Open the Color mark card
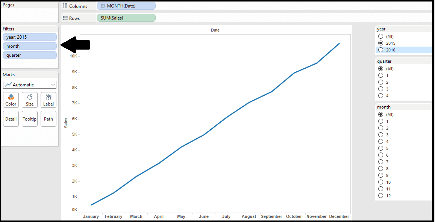This screenshot has width=435, height=222. [x=11, y=100]
